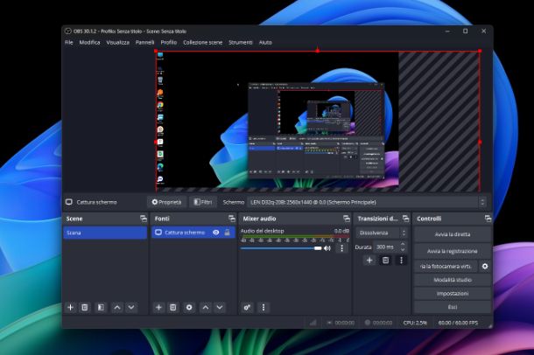Move scene up with arrow
The width and height of the screenshot is (534, 355).
pos(116,308)
